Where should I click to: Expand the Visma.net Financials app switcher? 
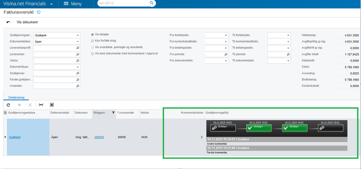pos(52,4)
